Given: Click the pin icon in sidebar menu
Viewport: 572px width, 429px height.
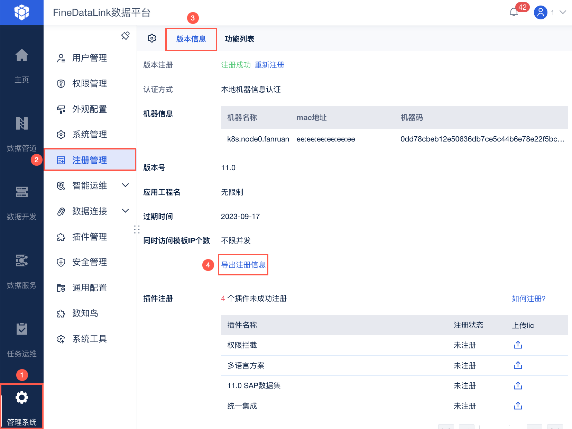Looking at the screenshot, I should (x=126, y=35).
